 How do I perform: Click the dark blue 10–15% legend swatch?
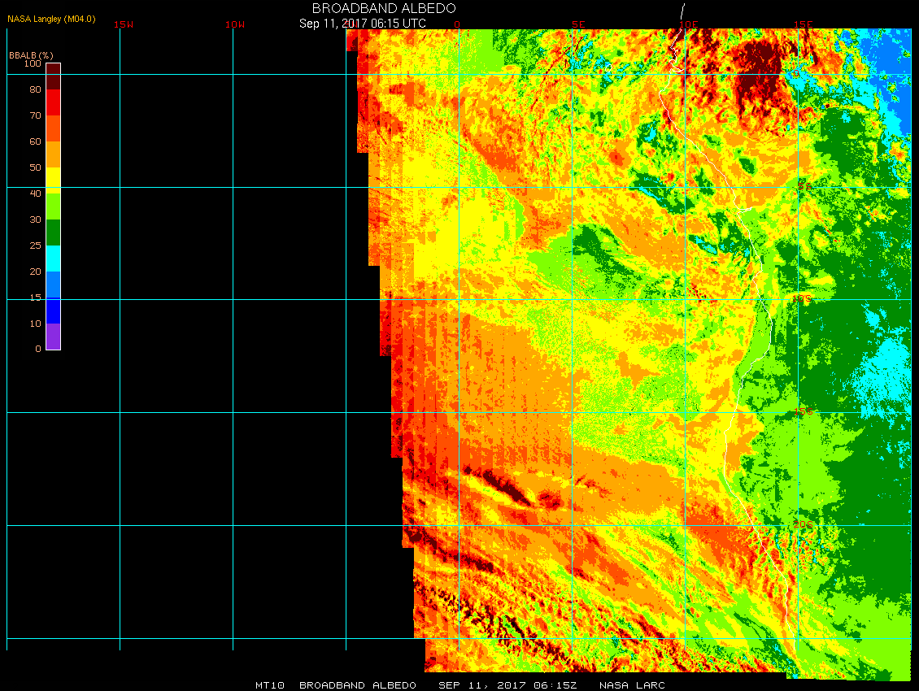54,311
